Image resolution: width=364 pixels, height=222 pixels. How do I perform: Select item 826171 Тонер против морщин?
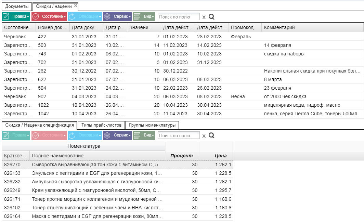117,199
